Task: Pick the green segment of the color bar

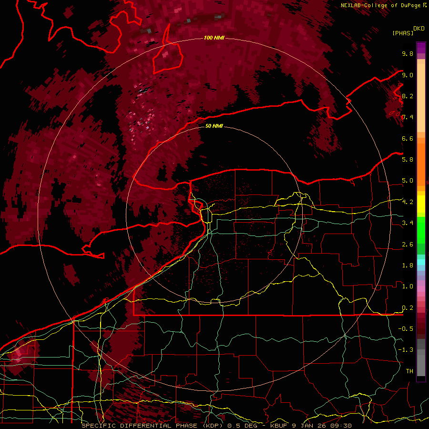Action: tap(421, 230)
